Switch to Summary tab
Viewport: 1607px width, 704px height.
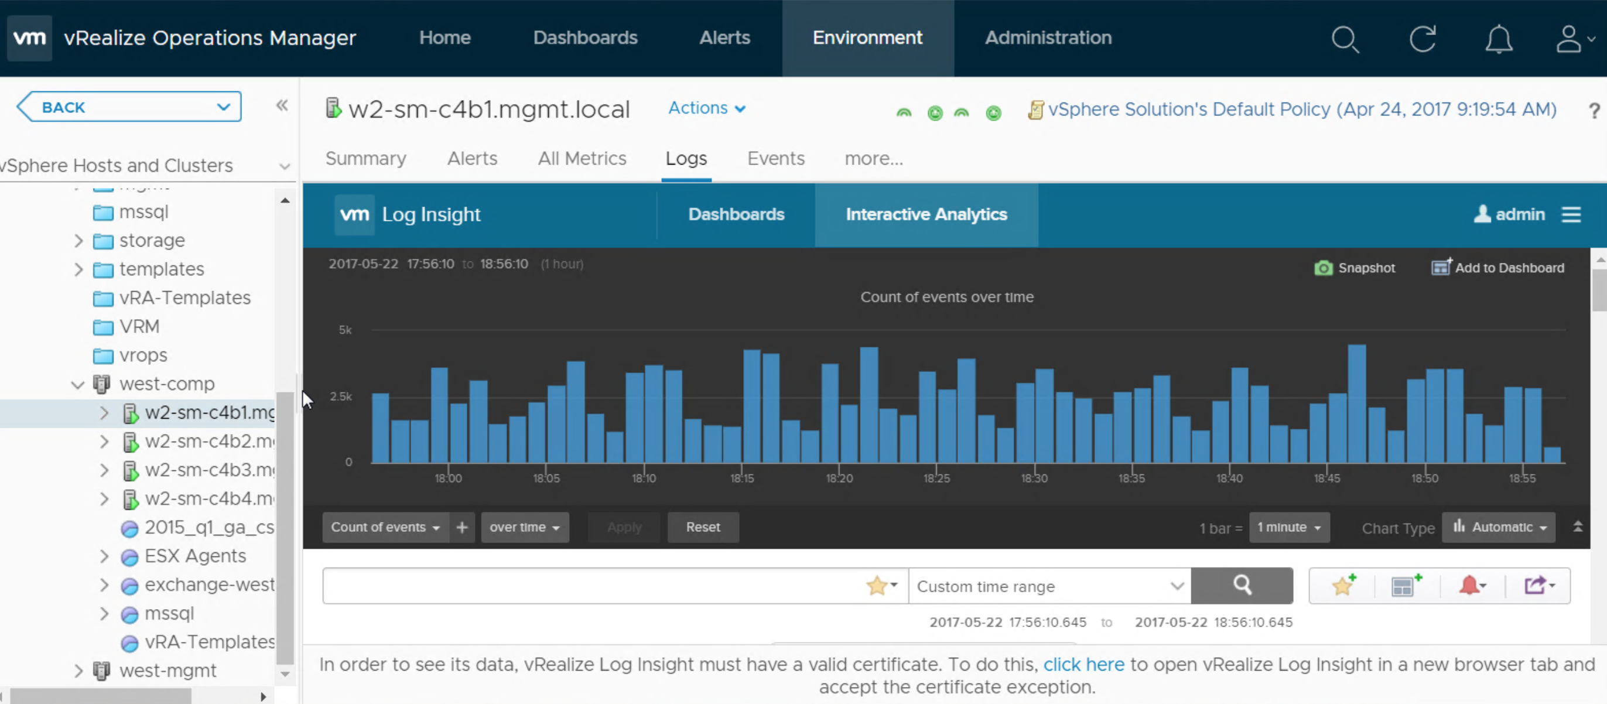tap(365, 159)
